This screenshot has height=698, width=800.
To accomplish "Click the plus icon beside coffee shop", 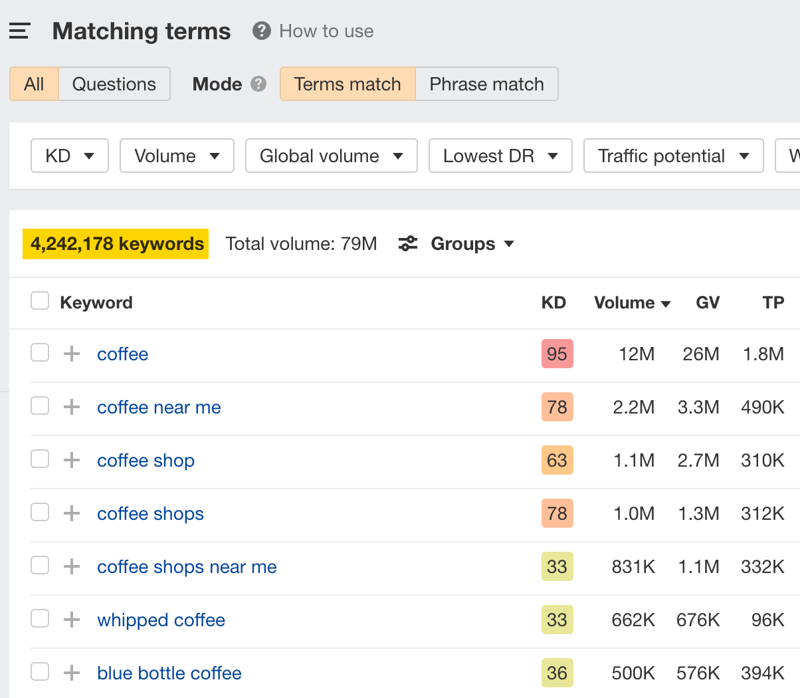I will point(70,460).
